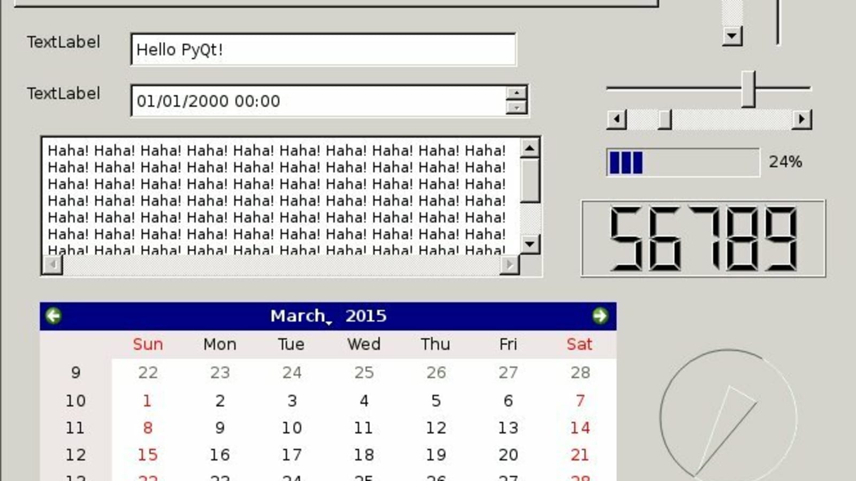Select March 14 in calendar
The height and width of the screenshot is (481, 856).
(x=580, y=428)
